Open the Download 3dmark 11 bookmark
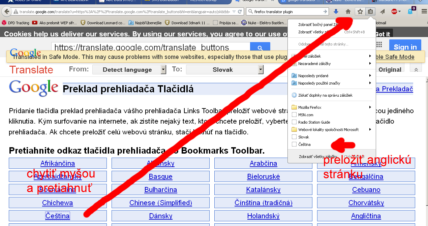This screenshot has height=226, width=428. (187, 23)
